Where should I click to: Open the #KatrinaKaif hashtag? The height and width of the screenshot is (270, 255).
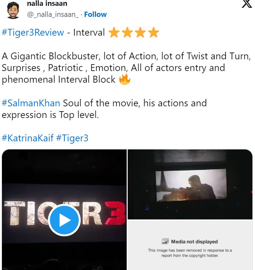point(28,138)
